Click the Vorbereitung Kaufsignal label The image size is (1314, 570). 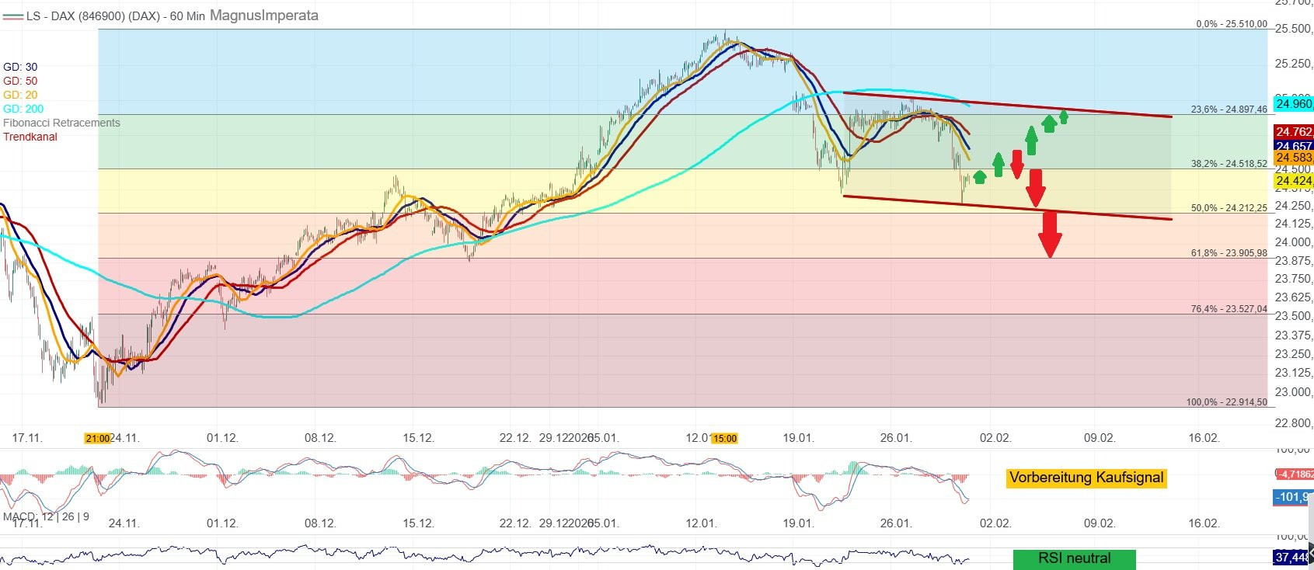tap(1086, 478)
